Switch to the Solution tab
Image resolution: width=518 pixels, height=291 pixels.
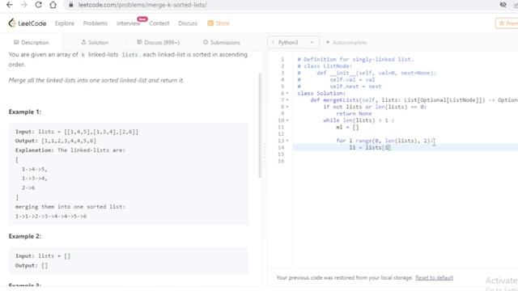click(95, 42)
